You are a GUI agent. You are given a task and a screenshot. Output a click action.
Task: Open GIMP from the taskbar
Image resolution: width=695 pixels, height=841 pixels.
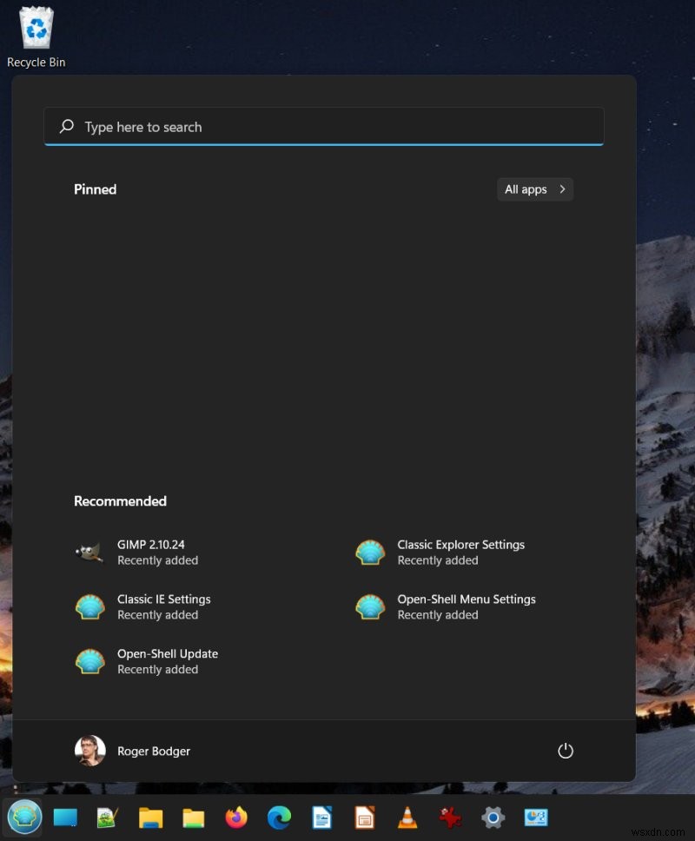pos(107,818)
